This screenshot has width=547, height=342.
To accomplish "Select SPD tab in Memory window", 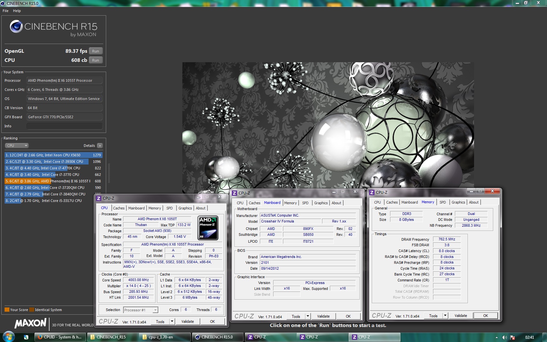I will (443, 202).
